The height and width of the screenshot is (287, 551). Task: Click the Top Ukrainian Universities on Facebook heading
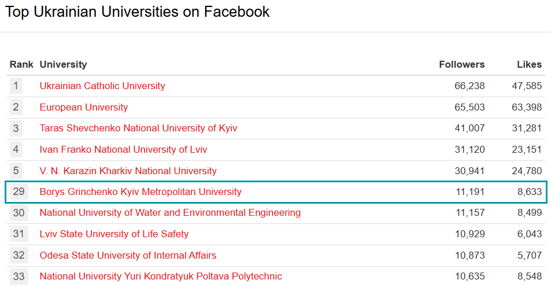[x=138, y=12]
